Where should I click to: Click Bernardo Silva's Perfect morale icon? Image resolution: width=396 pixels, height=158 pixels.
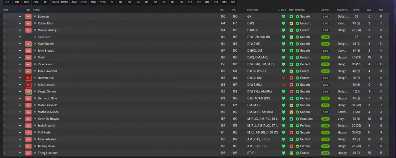[297, 98]
